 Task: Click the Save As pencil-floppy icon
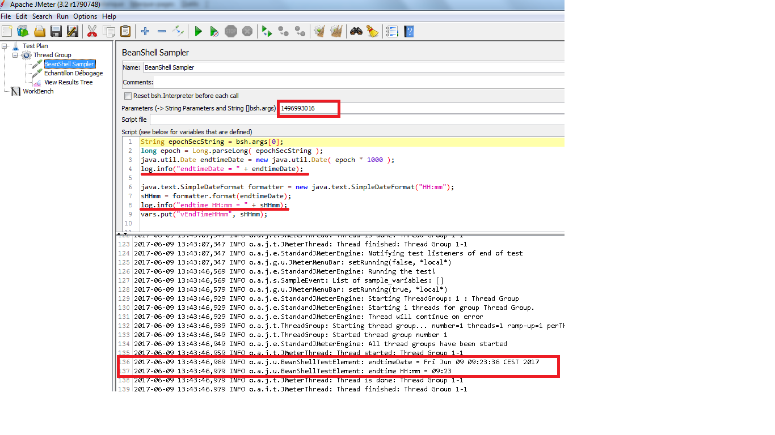pyautogui.click(x=72, y=31)
